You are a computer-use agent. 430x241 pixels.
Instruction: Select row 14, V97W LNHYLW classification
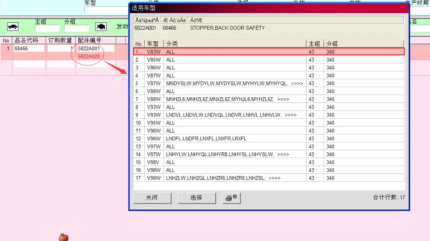(269, 154)
